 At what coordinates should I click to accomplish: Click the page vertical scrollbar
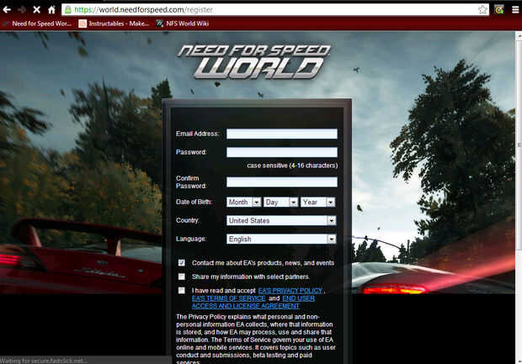pos(519,146)
